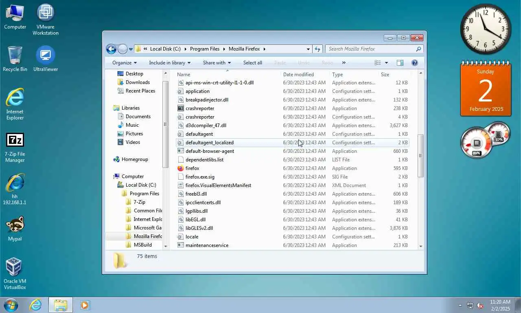Image resolution: width=521 pixels, height=313 pixels.
Task: Click the Forward navigation arrow in Explorer
Action: click(123, 49)
